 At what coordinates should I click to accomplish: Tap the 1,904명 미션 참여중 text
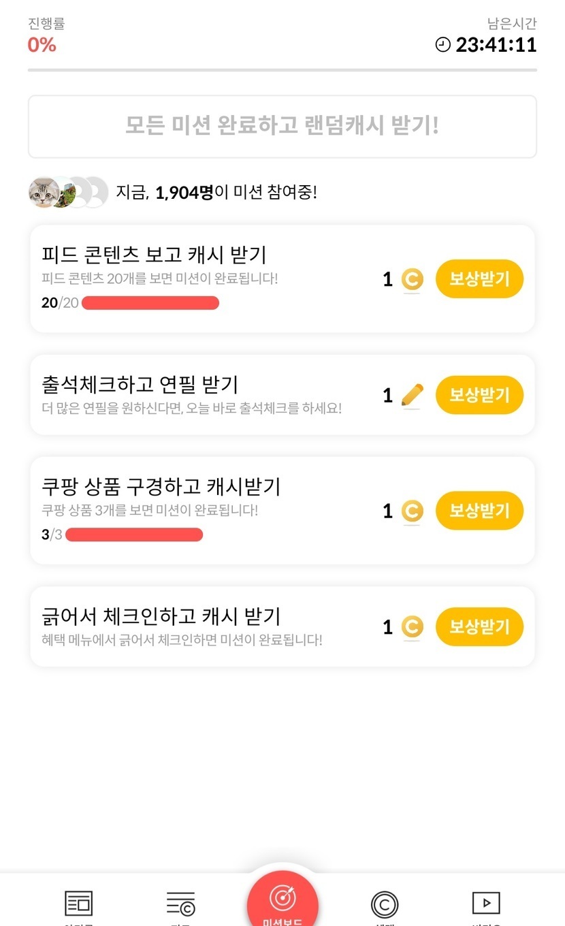tap(216, 193)
